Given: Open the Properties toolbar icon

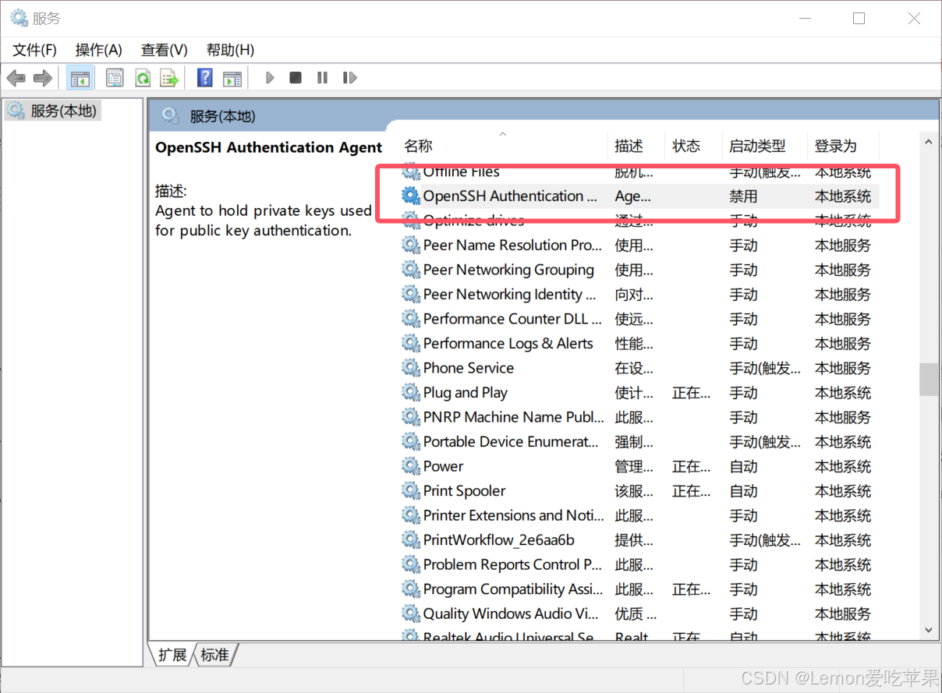Looking at the screenshot, I should (115, 78).
